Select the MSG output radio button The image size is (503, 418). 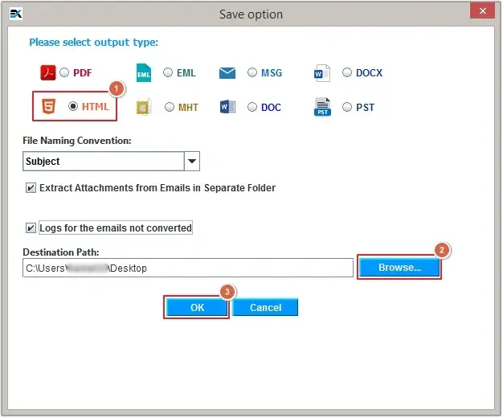(252, 72)
